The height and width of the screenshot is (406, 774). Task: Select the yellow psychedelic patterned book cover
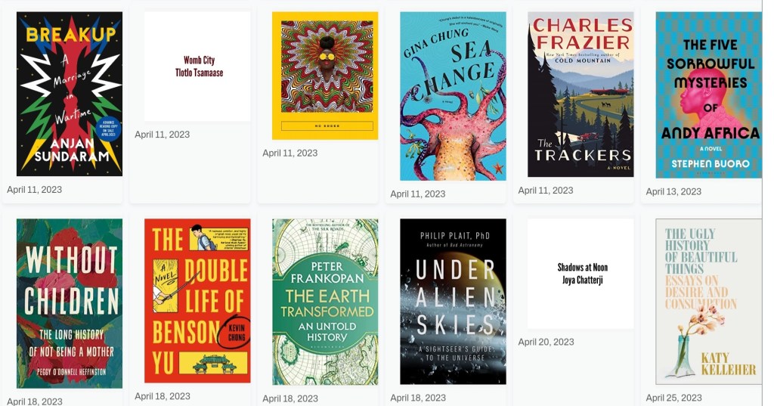(324, 76)
